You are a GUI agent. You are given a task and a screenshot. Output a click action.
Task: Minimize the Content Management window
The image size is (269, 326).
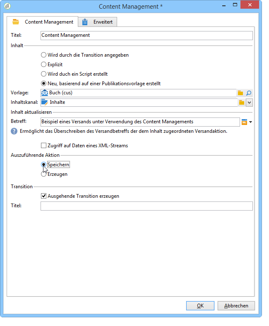tap(224, 5)
